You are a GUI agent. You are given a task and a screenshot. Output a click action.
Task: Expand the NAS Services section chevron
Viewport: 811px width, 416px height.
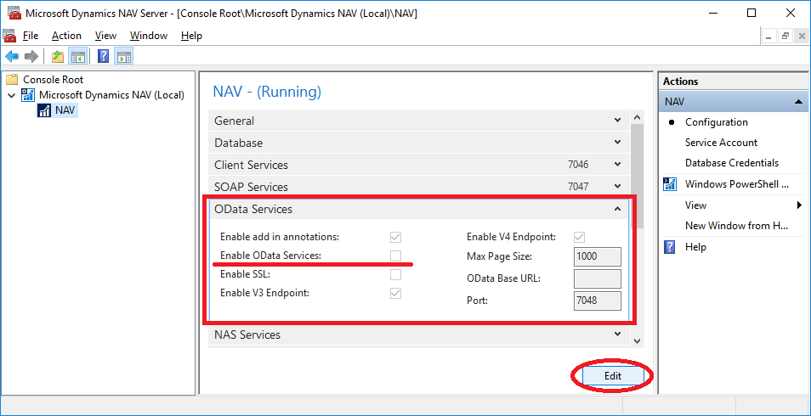(617, 334)
